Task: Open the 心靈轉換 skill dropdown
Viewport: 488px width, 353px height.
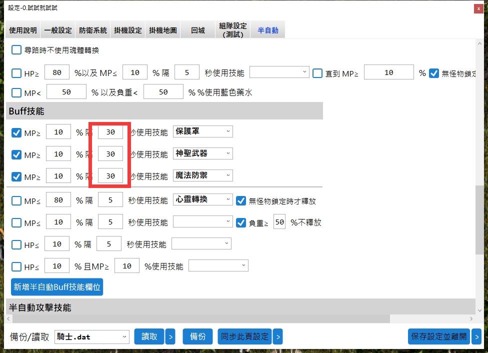Action: point(202,199)
